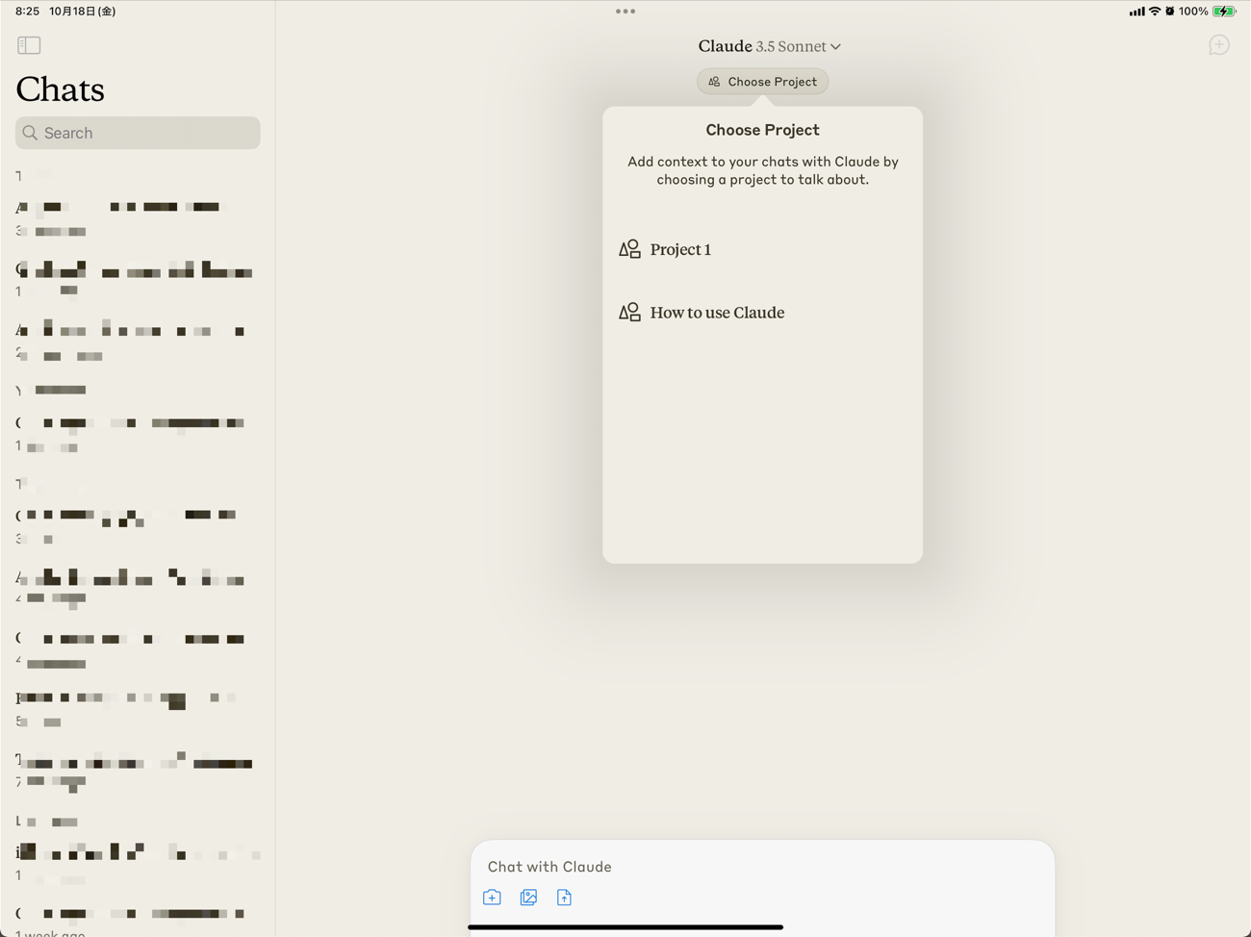The image size is (1251, 937).
Task: Click the Search chats field
Action: tap(138, 133)
